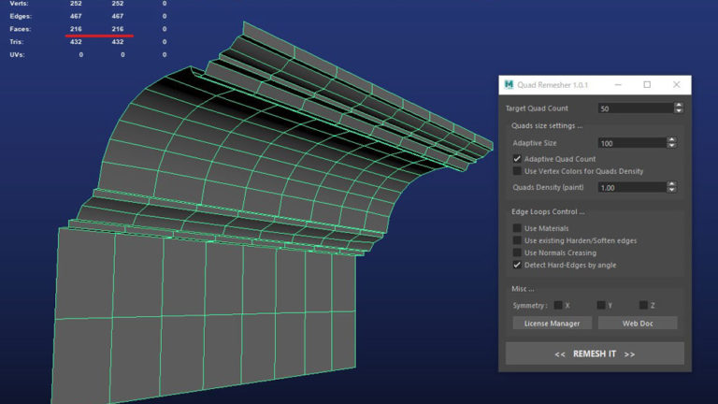
Task: Disable Detect Hard-Edges by angle
Action: (517, 265)
